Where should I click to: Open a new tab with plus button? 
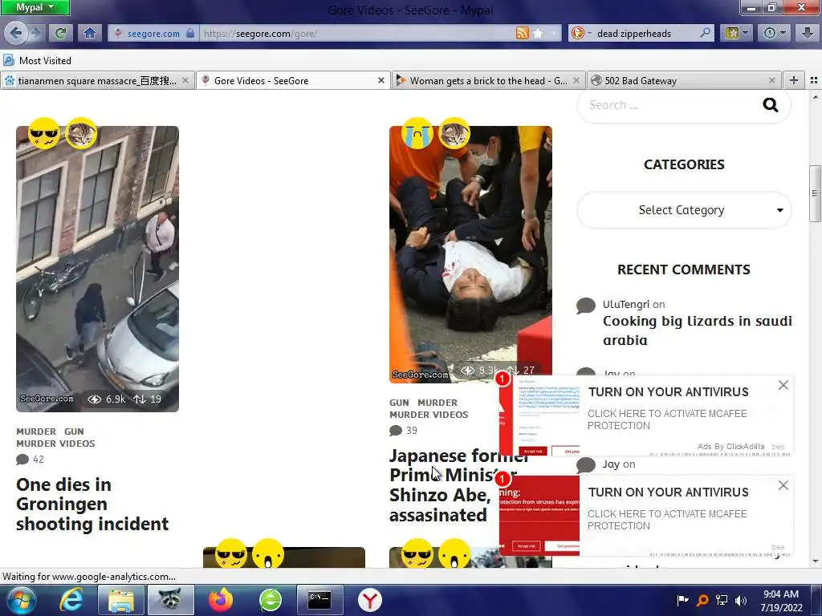(794, 80)
